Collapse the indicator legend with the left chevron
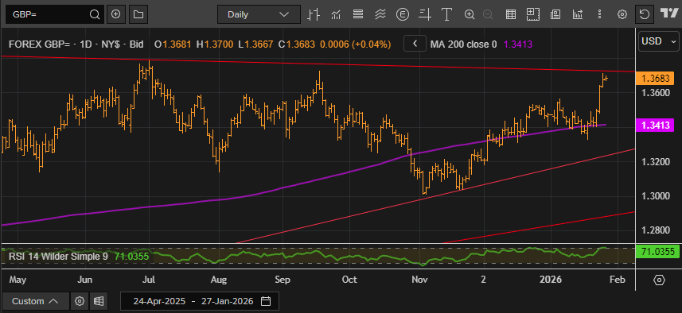Screen dimensions: 682x313 415,44
